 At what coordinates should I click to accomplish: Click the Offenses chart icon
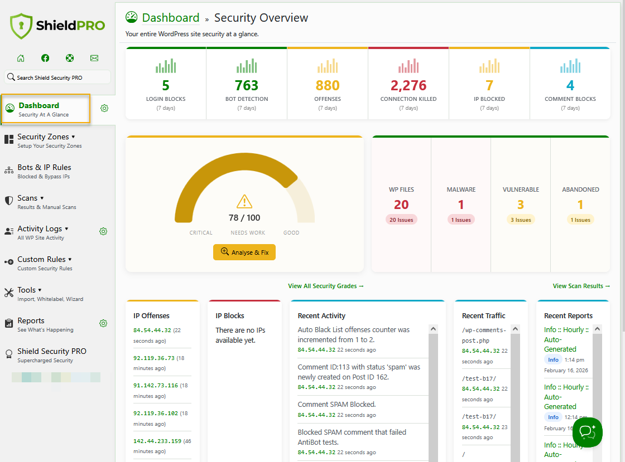pyautogui.click(x=328, y=66)
